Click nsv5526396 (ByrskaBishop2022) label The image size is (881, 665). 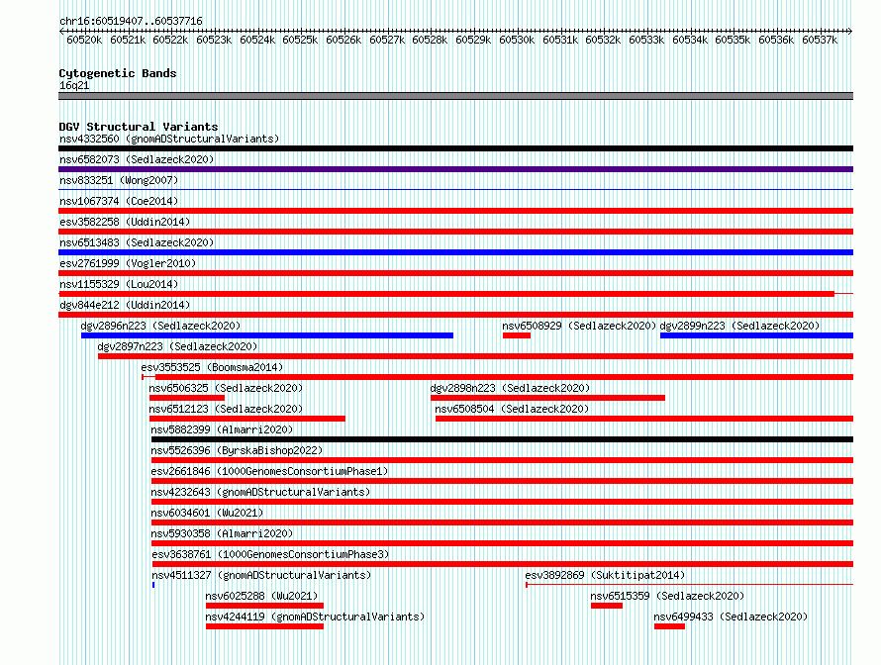click(x=237, y=450)
